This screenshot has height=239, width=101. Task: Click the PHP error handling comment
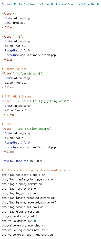click(36, 170)
